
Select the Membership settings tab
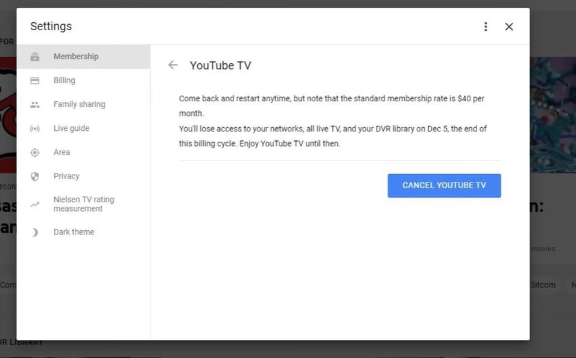(x=83, y=57)
